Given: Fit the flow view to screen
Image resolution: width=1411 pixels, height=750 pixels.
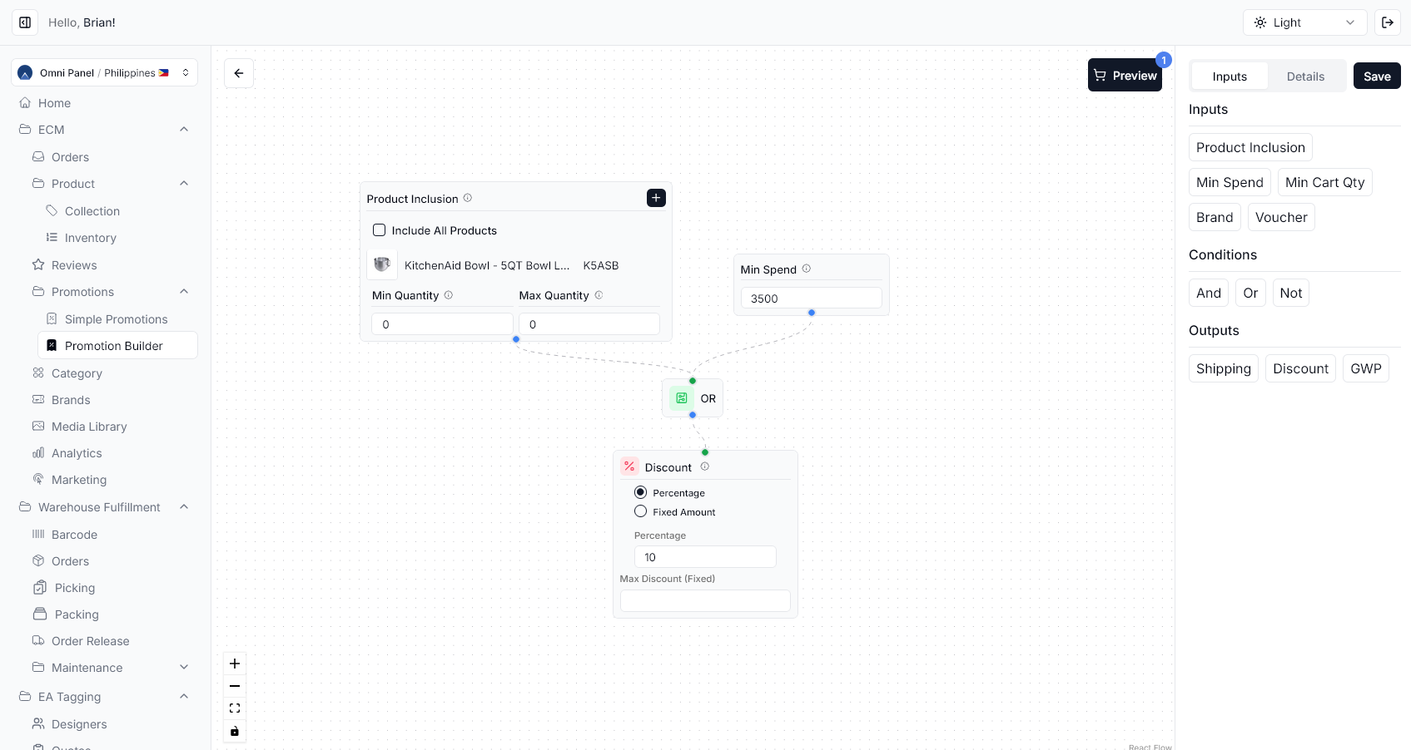Looking at the screenshot, I should [x=235, y=708].
